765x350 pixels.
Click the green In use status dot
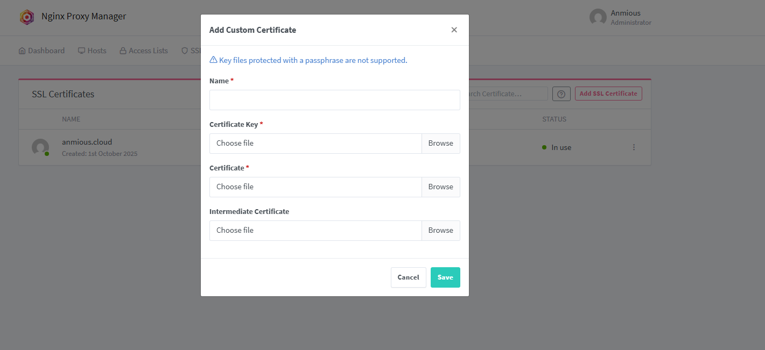tap(543, 147)
